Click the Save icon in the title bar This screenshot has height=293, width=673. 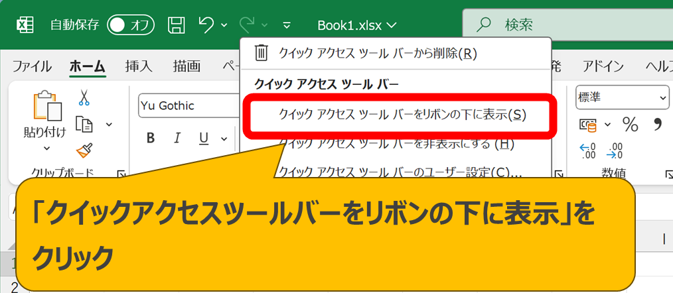[x=177, y=25]
